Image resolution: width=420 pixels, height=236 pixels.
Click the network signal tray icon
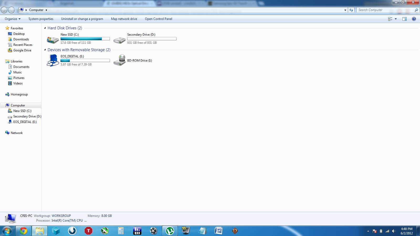point(387,231)
